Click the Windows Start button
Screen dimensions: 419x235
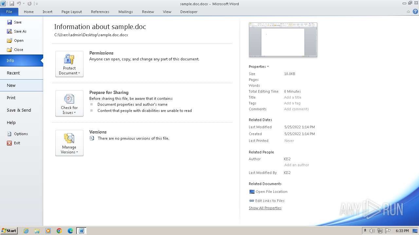coord(9,231)
